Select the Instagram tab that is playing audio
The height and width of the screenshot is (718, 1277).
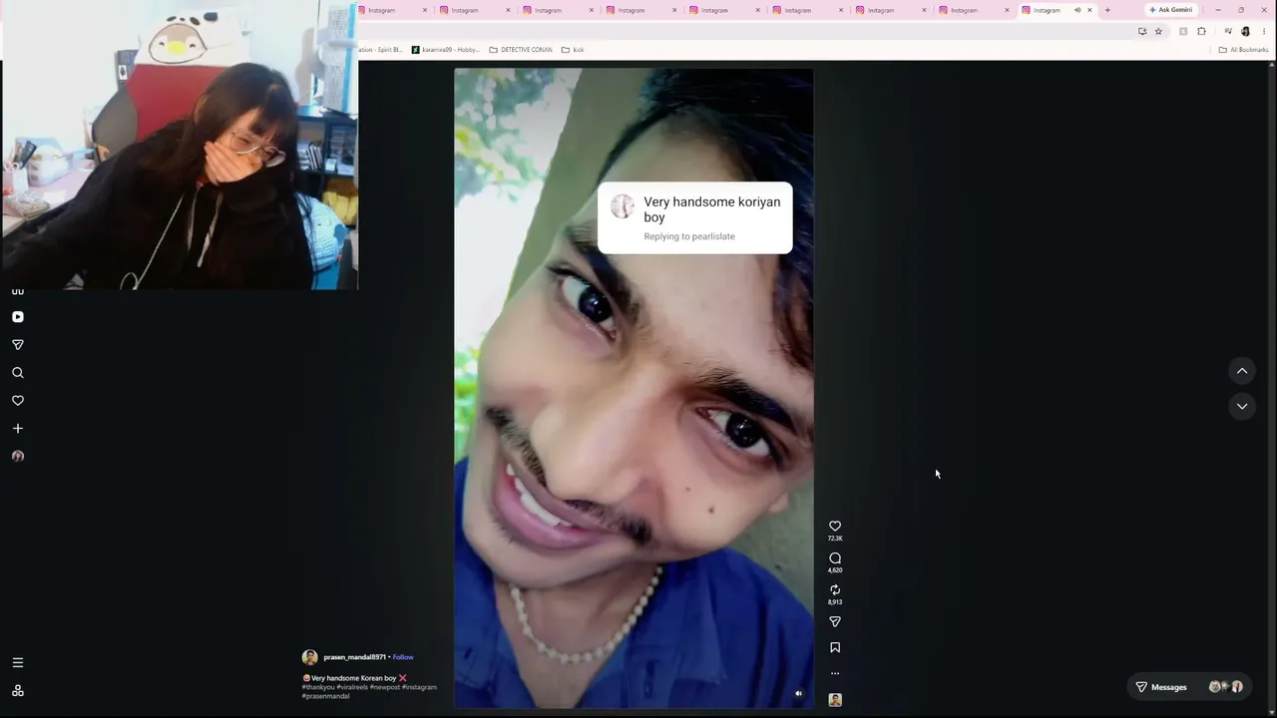(x=1057, y=10)
